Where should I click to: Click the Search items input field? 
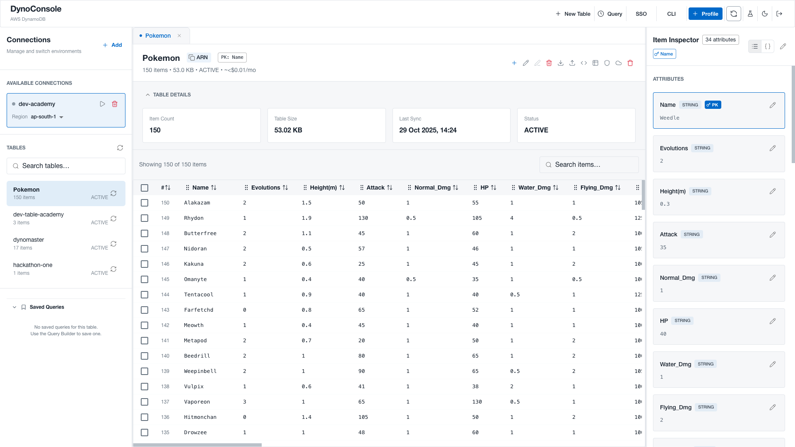589,165
